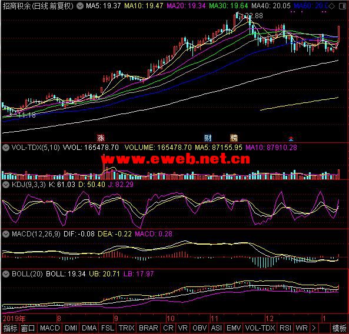
Task: Click month 11 on the time axis
Action: [x=214, y=319]
